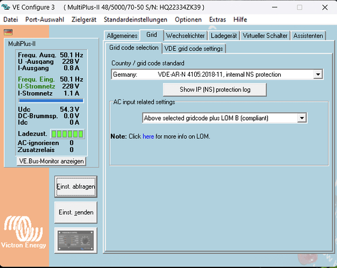Click the German flag language icon
Screen dimensions: 337x268
pos(8,32)
